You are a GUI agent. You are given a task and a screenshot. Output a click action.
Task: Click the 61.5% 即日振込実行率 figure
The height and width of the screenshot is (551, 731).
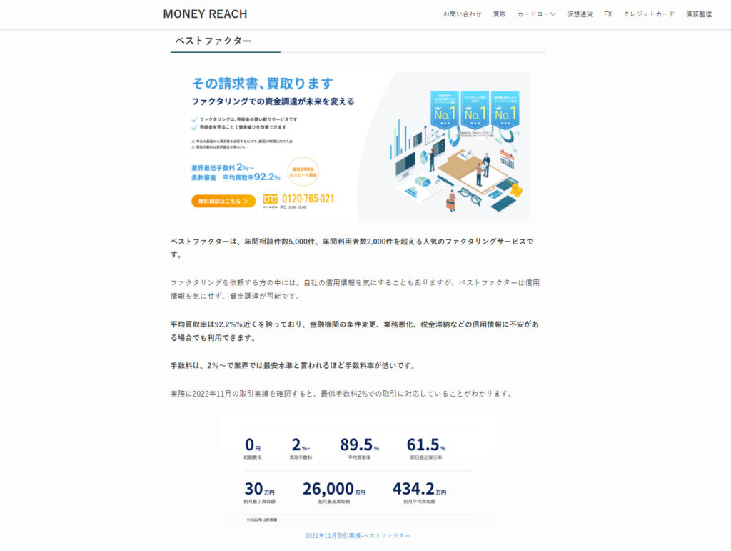(x=426, y=448)
